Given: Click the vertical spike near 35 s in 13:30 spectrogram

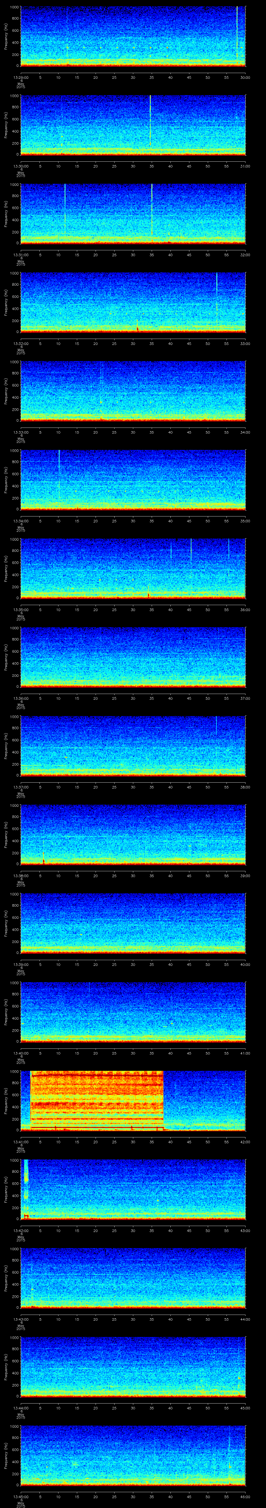Looking at the screenshot, I should pyautogui.click(x=150, y=120).
